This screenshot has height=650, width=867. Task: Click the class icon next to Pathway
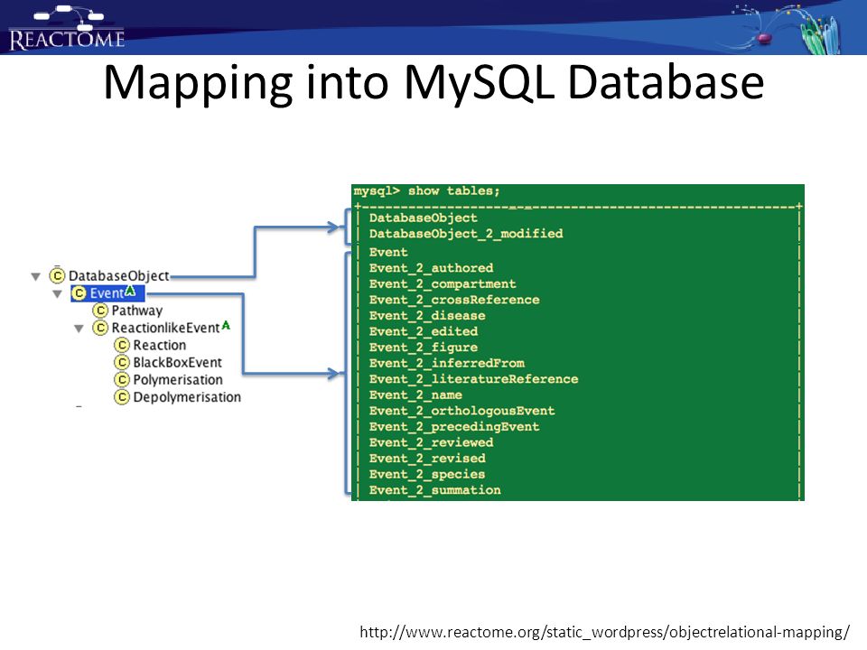point(100,311)
